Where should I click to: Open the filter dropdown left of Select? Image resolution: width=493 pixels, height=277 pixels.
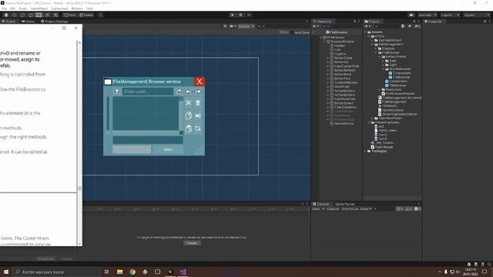(132, 149)
